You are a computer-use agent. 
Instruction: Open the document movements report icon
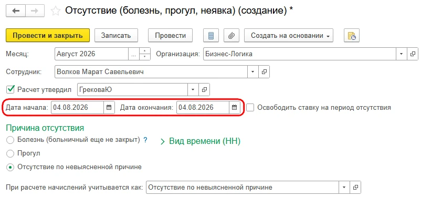click(x=211, y=36)
